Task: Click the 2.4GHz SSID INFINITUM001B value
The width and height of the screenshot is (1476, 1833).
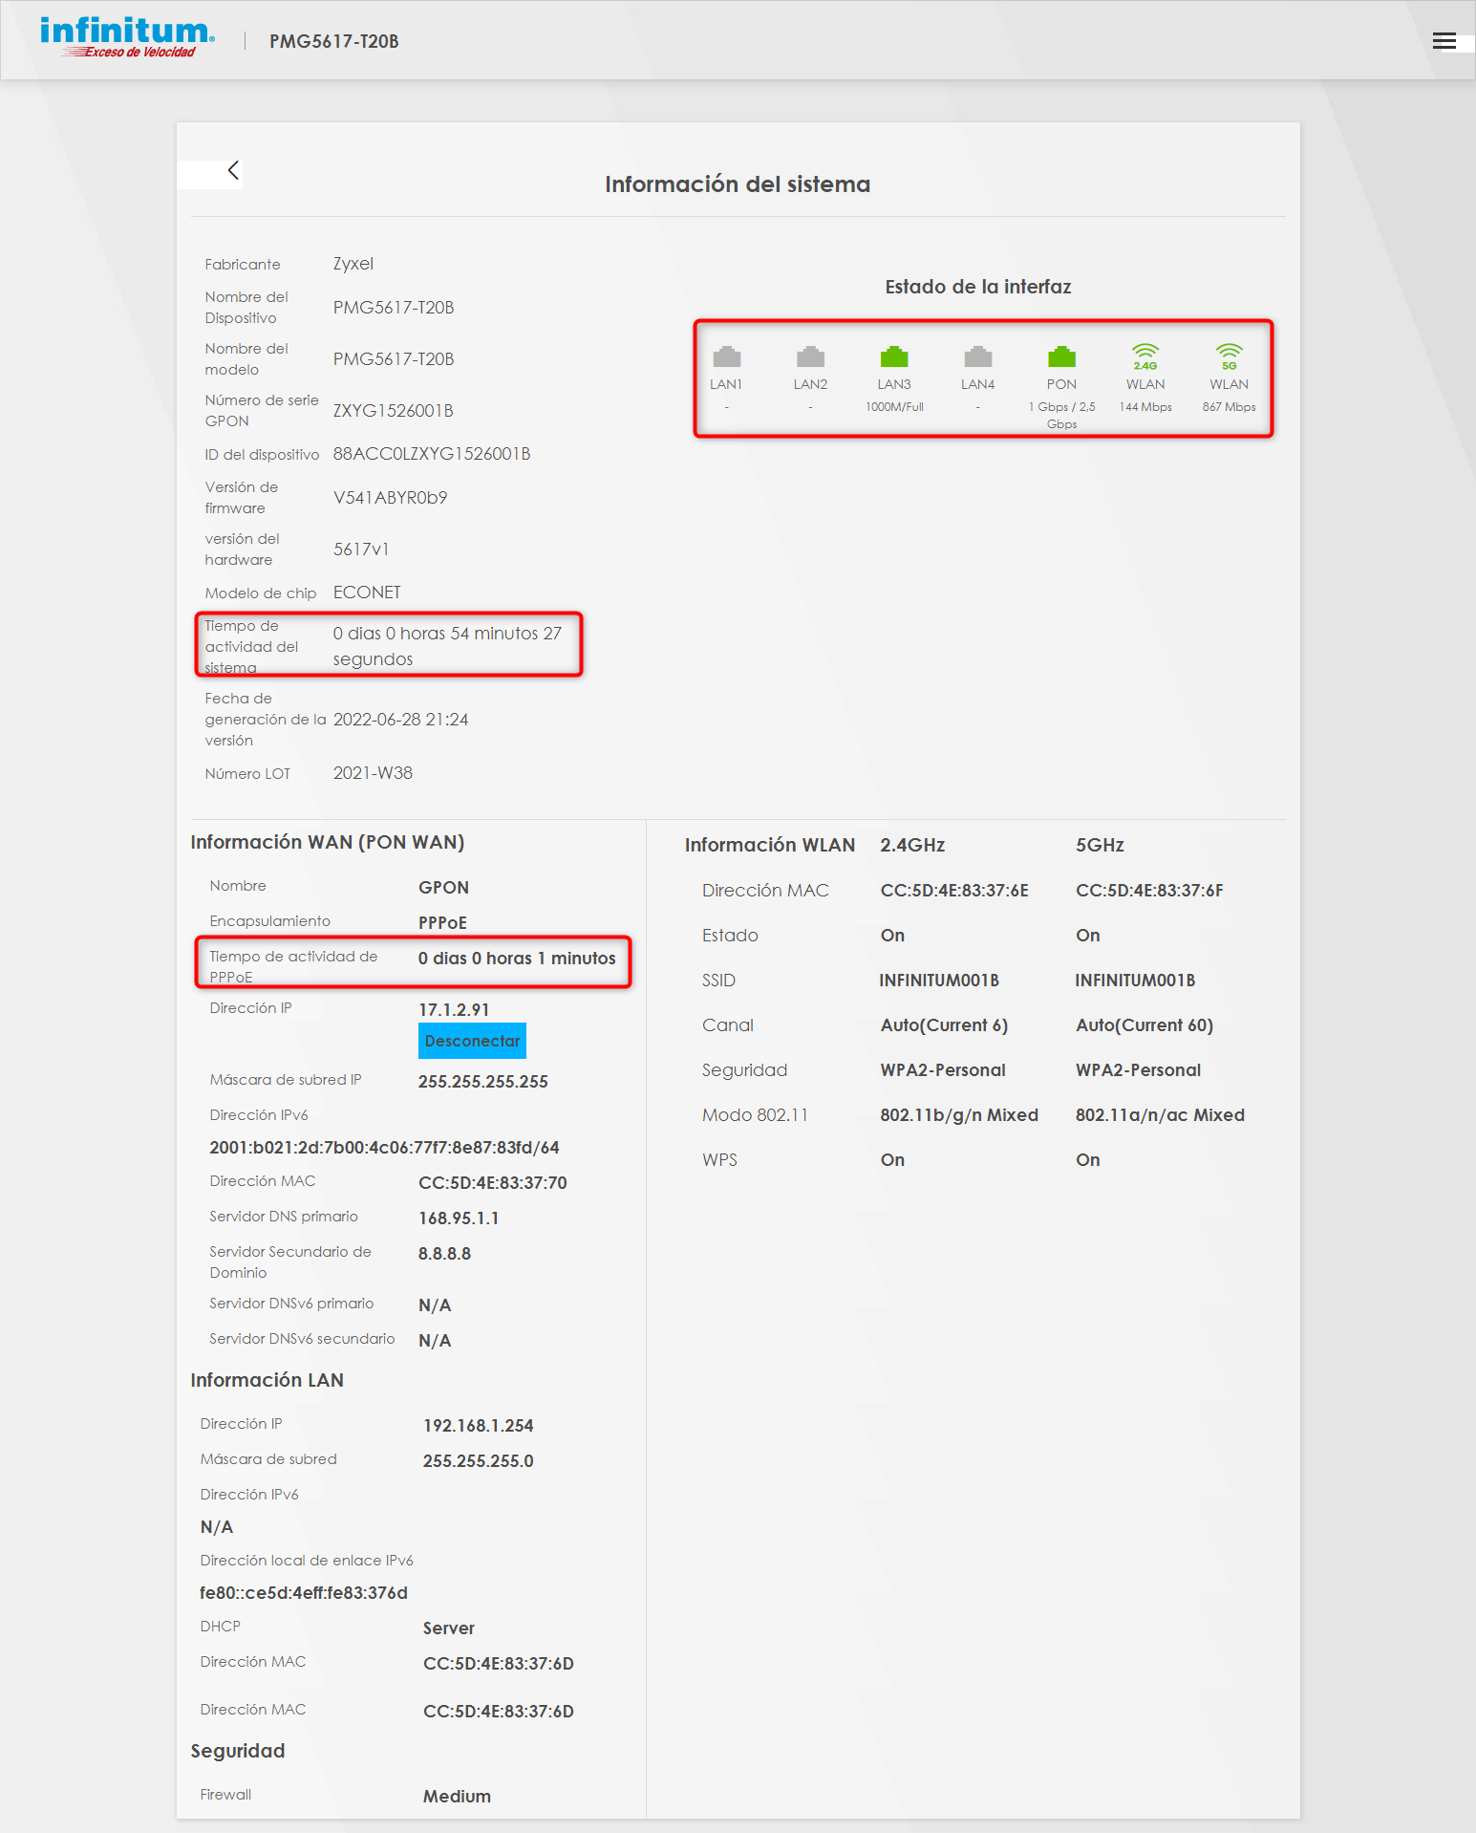Action: [939, 981]
